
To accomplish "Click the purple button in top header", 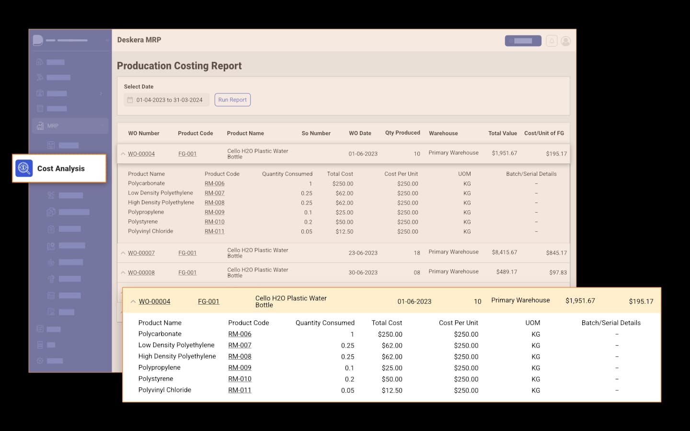I will click(523, 41).
